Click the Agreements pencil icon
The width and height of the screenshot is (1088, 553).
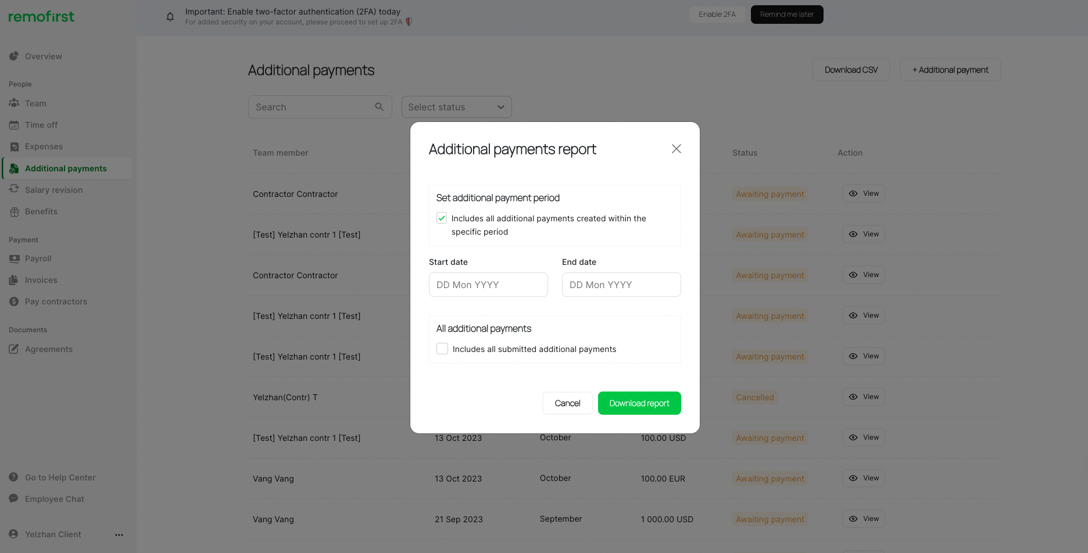(14, 349)
